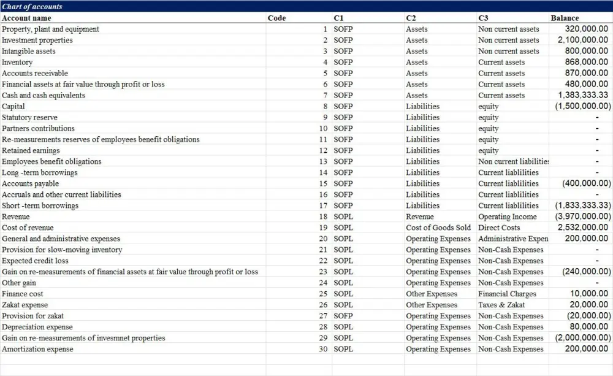The image size is (613, 376).
Task: Select the Depreciation expense account cell
Action: pyautogui.click(x=37, y=327)
